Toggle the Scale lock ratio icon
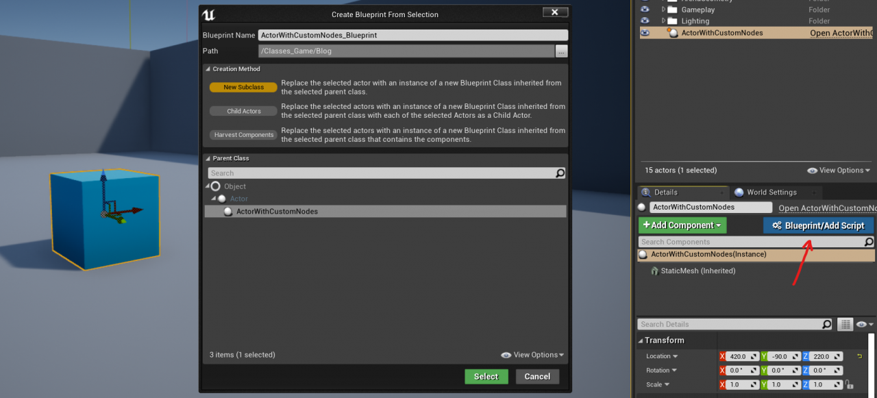The height and width of the screenshot is (398, 877). pos(849,385)
